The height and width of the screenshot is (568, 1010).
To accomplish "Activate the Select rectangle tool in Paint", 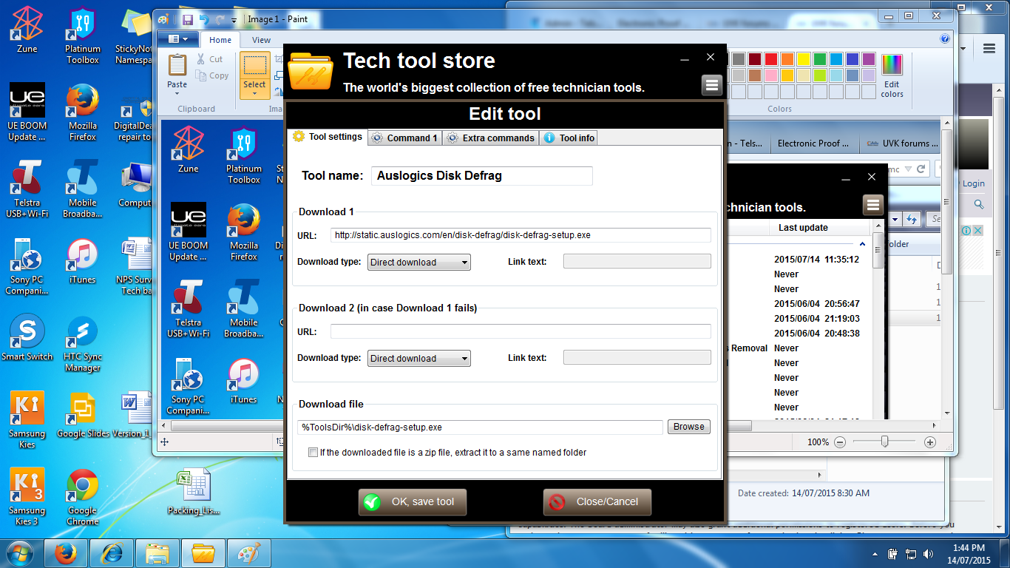I will [x=254, y=65].
